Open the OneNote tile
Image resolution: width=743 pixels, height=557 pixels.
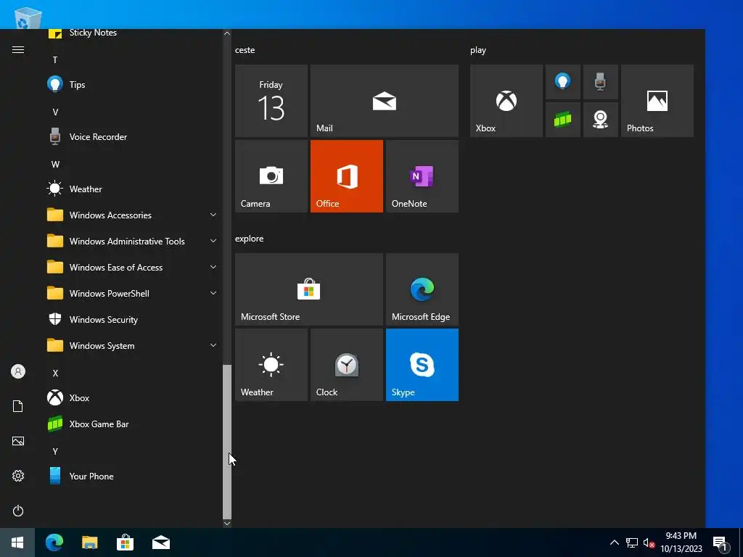point(422,176)
